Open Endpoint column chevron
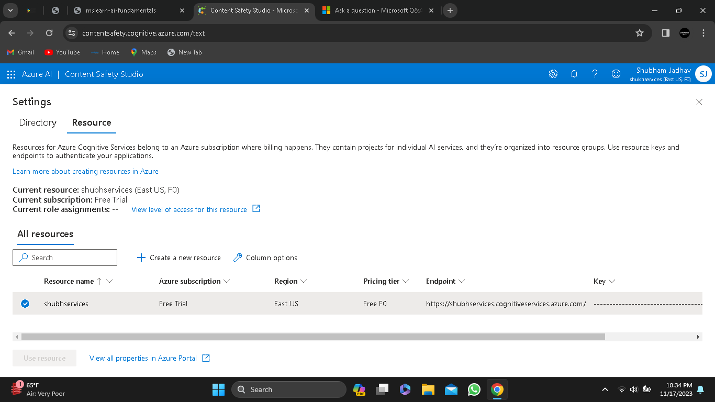This screenshot has width=715, height=402. (462, 281)
